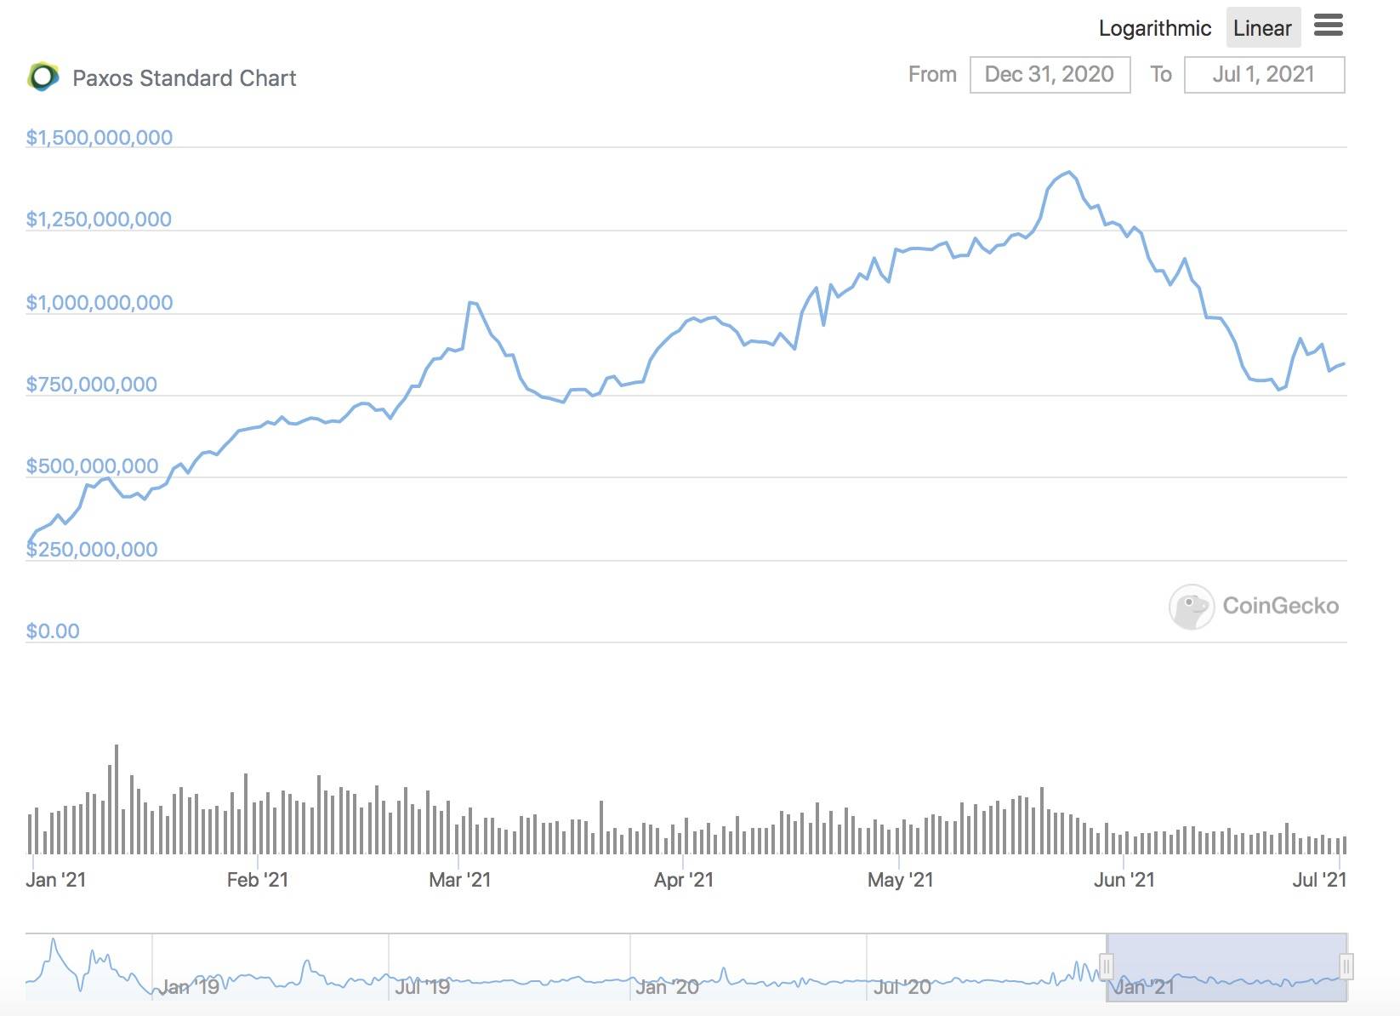Open the To date field Jul 1, 2021
The image size is (1400, 1016).
tap(1264, 75)
